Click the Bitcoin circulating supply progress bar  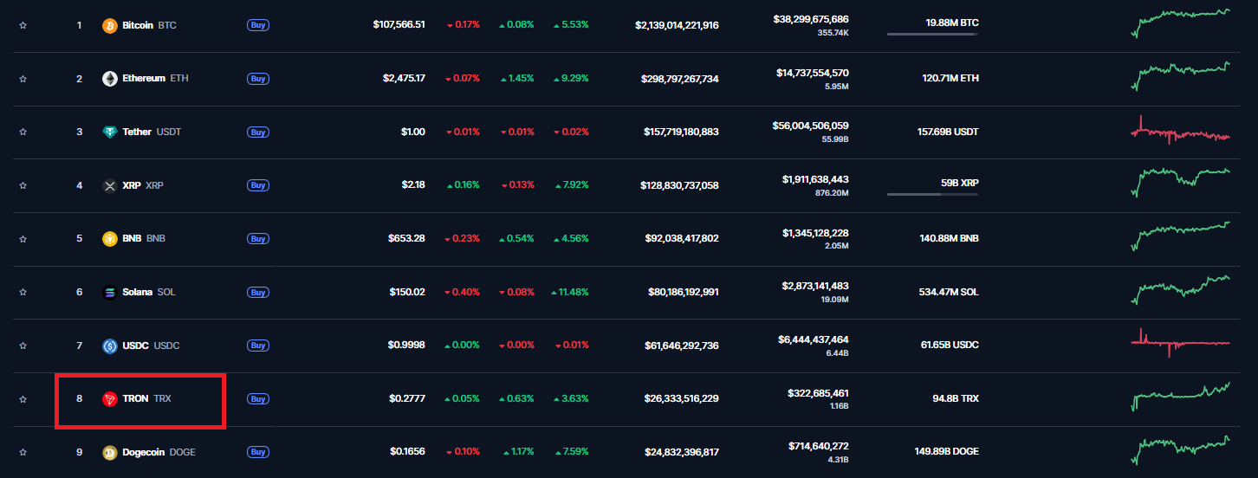(x=932, y=35)
